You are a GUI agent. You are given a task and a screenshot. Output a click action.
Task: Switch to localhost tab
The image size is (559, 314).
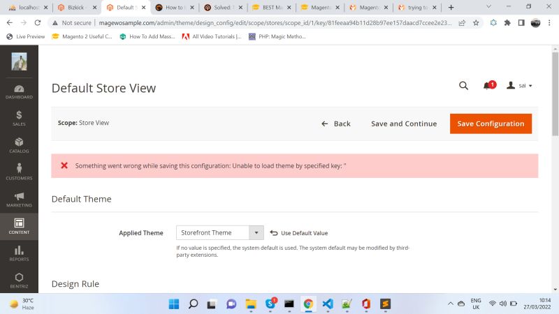[29, 8]
